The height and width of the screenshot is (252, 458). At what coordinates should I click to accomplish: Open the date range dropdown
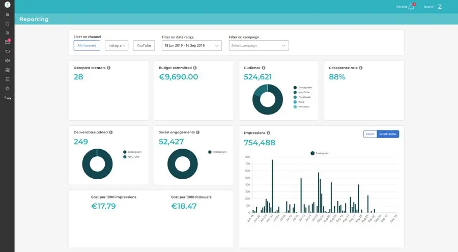click(191, 45)
